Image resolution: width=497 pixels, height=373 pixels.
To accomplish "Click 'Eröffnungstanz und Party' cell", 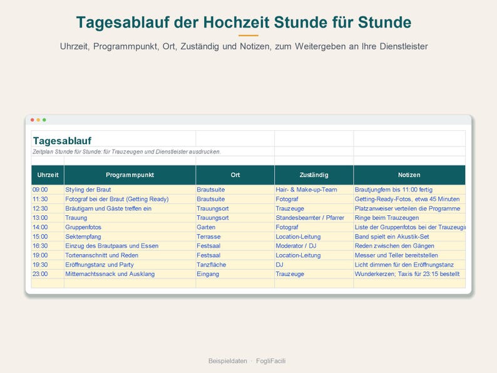I will [x=130, y=265].
